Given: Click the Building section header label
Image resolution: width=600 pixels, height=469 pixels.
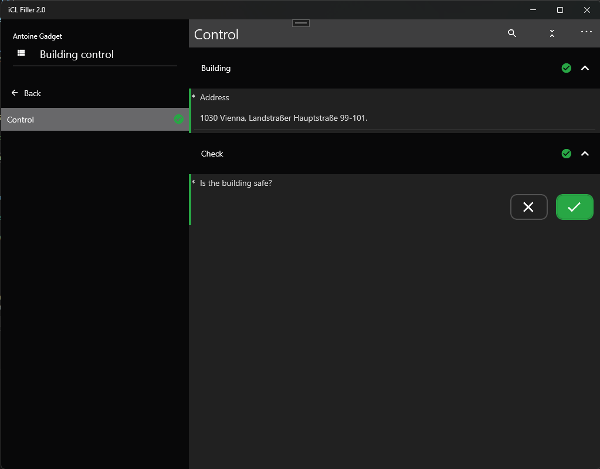Looking at the screenshot, I should pyautogui.click(x=216, y=68).
